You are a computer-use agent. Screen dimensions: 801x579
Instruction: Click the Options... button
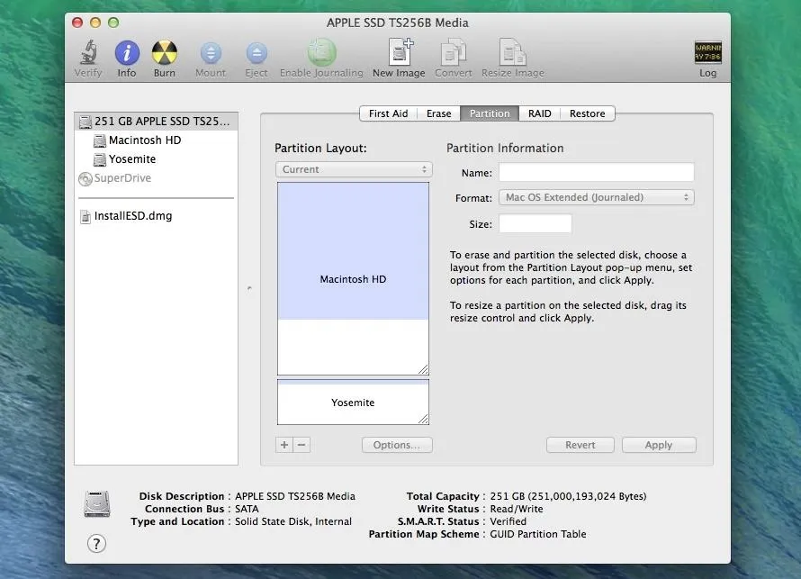click(397, 445)
